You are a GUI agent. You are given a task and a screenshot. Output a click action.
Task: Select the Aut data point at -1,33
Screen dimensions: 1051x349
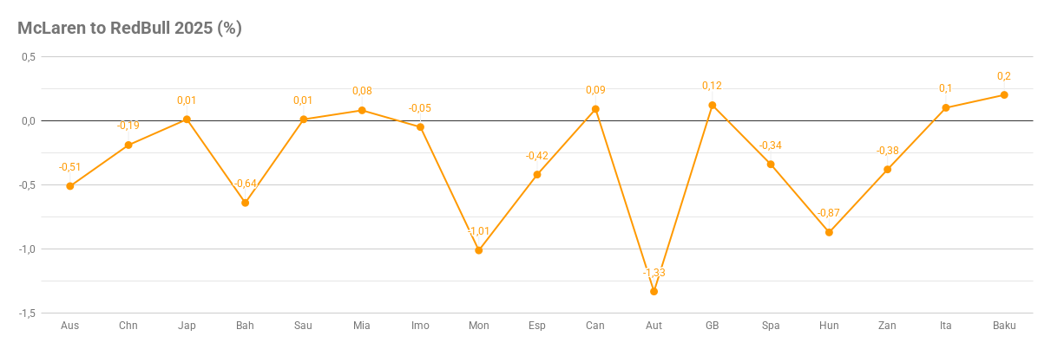point(654,291)
